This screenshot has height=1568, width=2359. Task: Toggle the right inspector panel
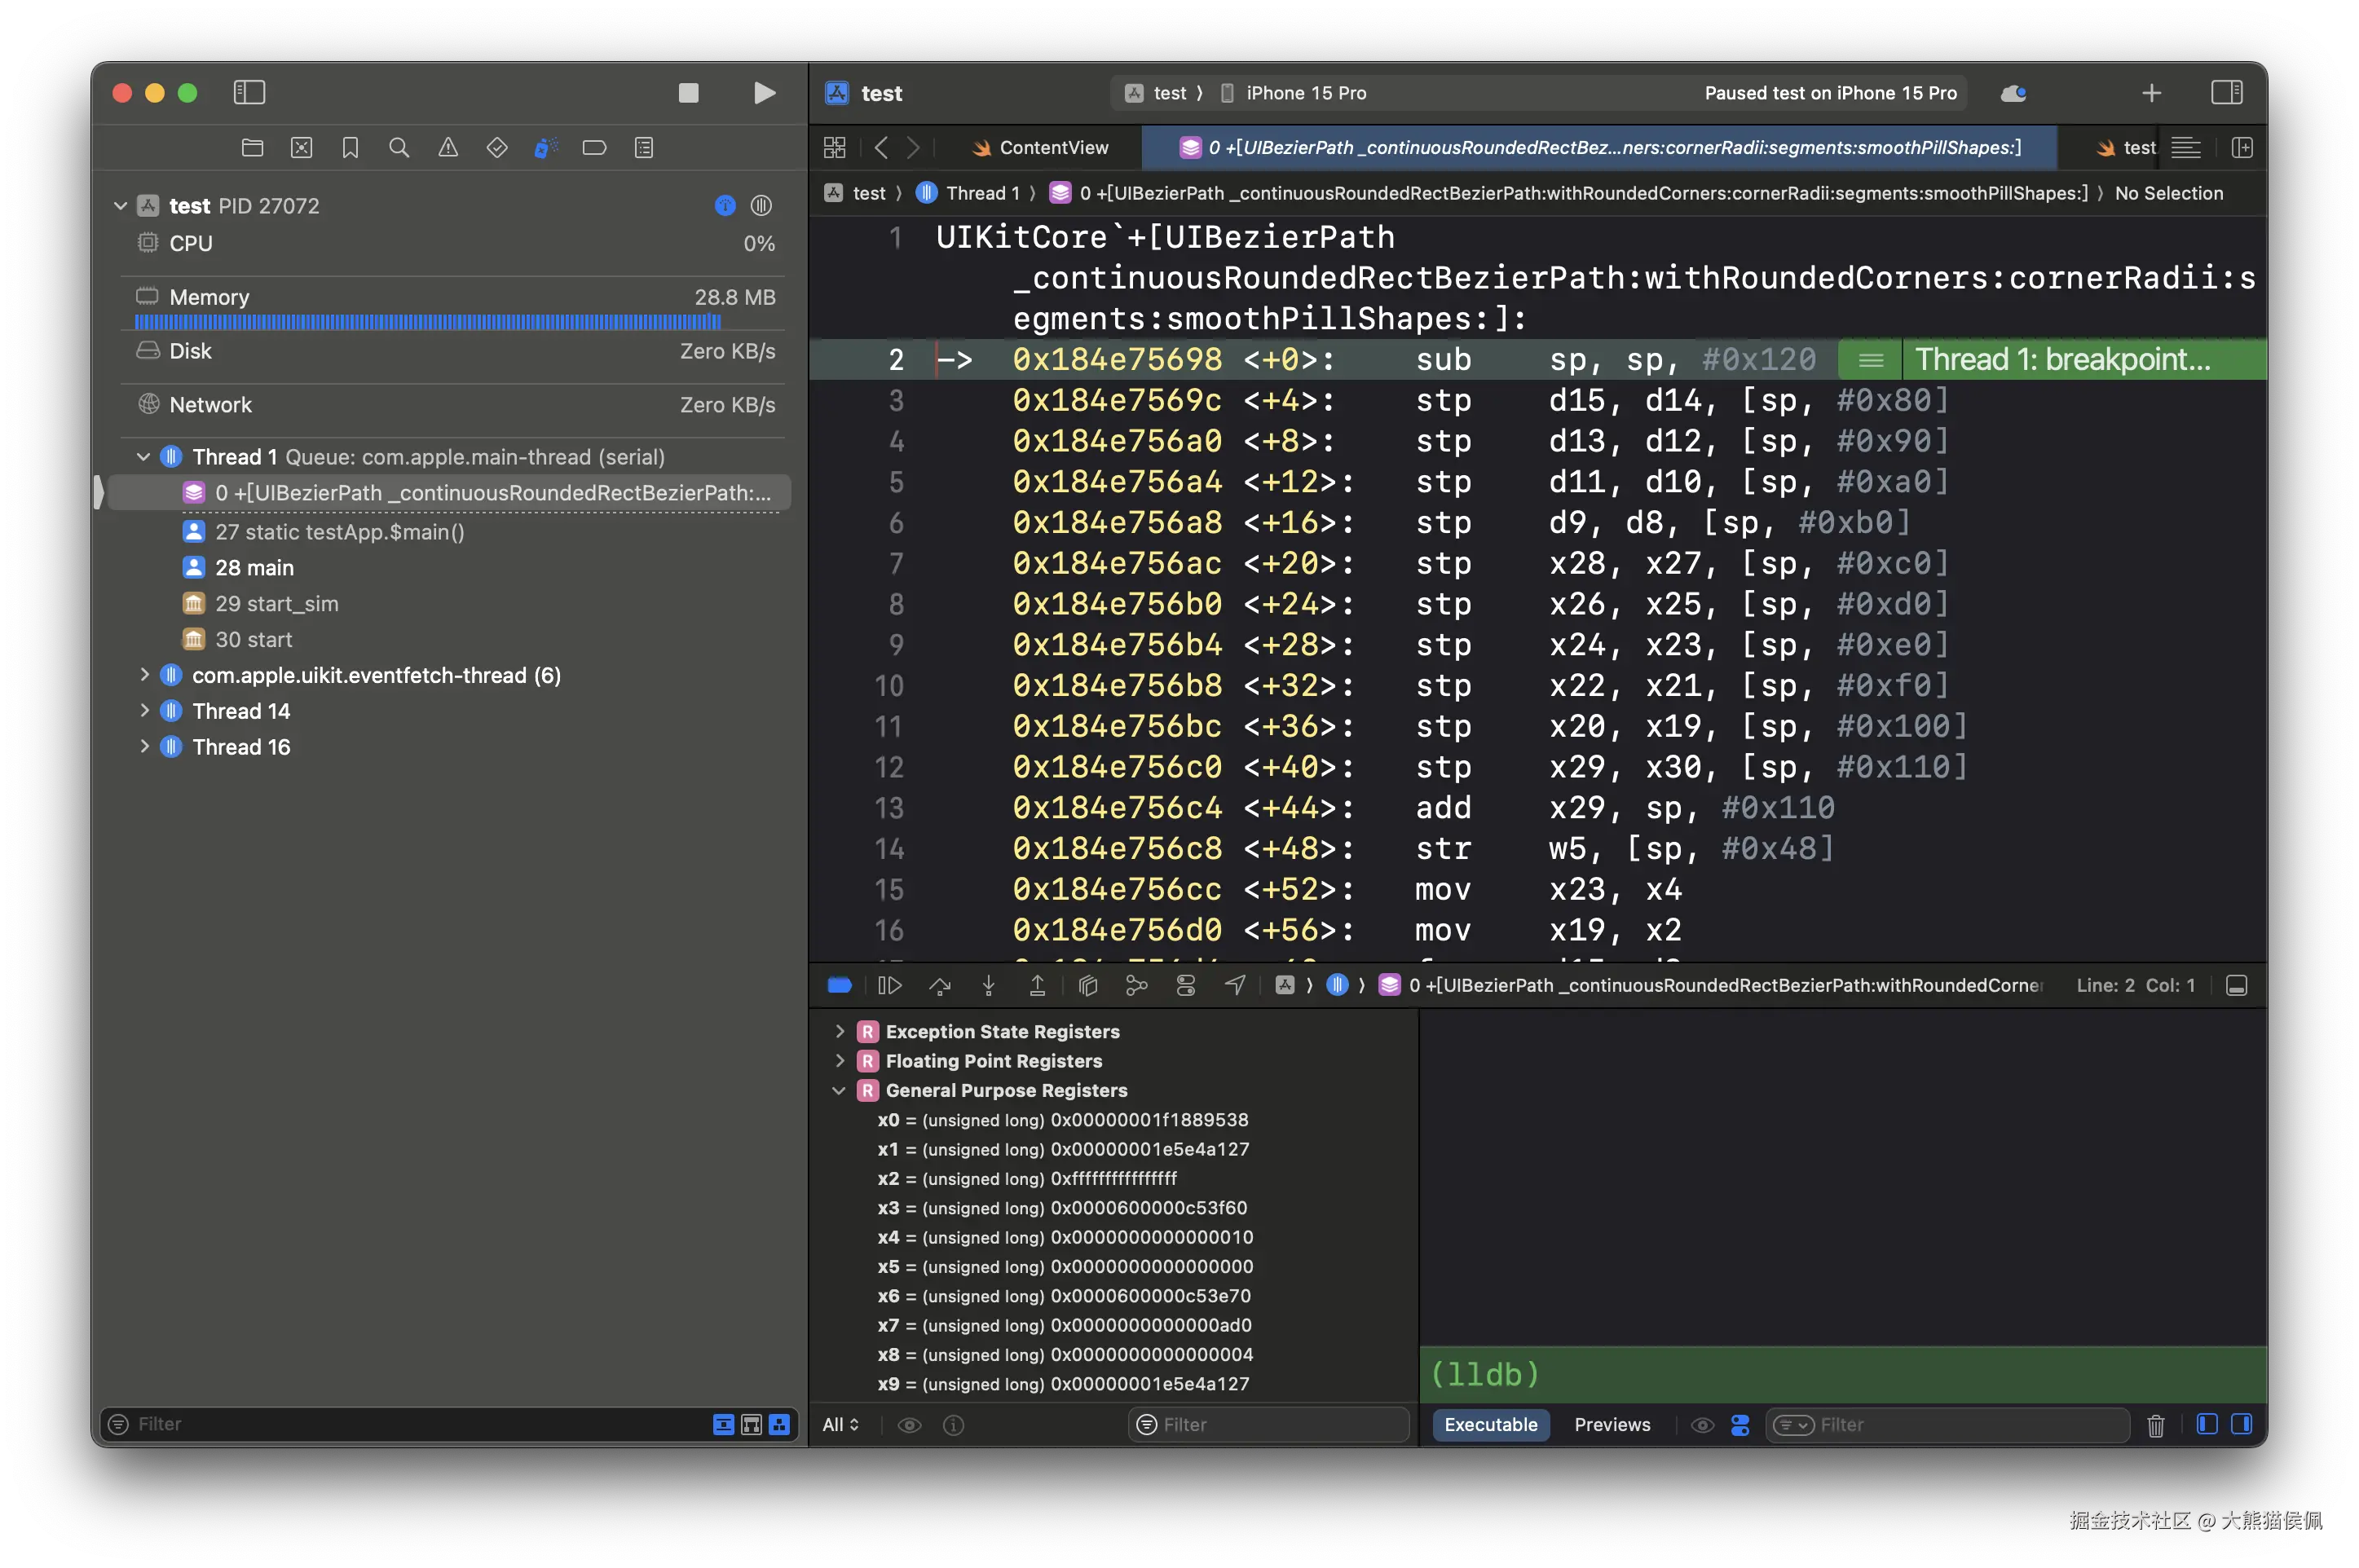(2226, 93)
